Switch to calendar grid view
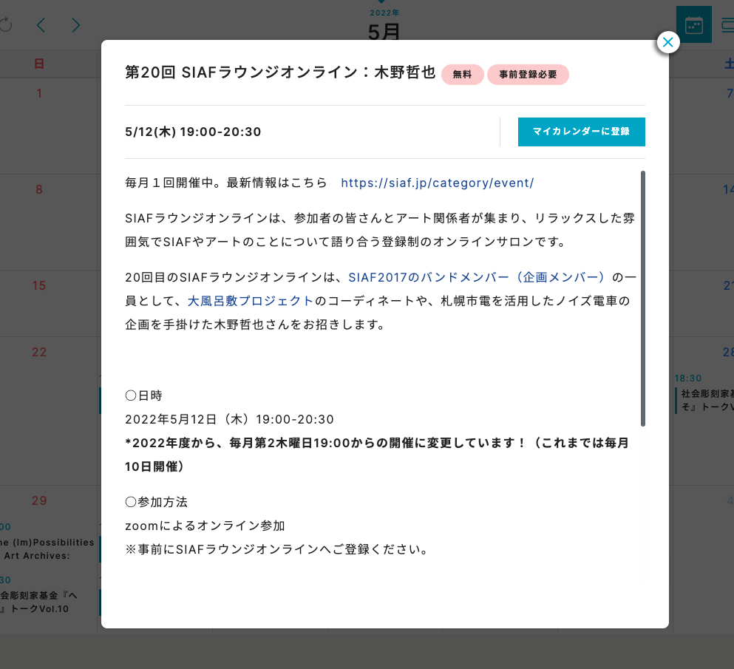This screenshot has height=669, width=734. coord(693,24)
